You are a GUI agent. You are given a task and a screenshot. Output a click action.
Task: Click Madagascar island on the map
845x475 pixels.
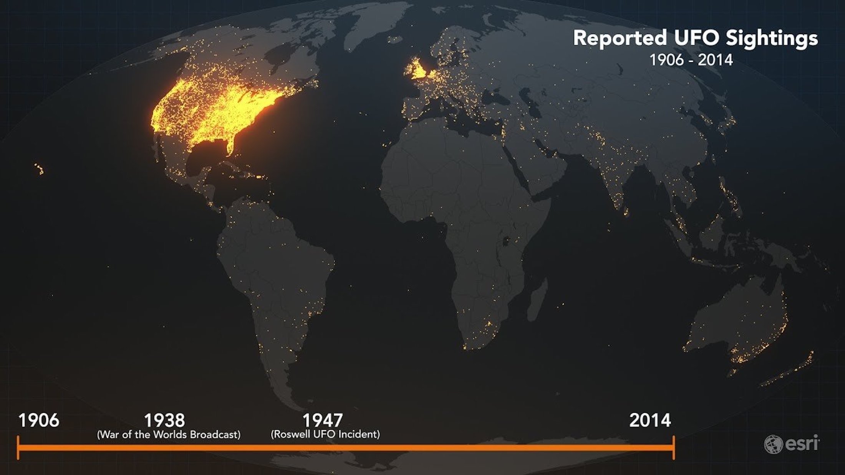pos(537,301)
